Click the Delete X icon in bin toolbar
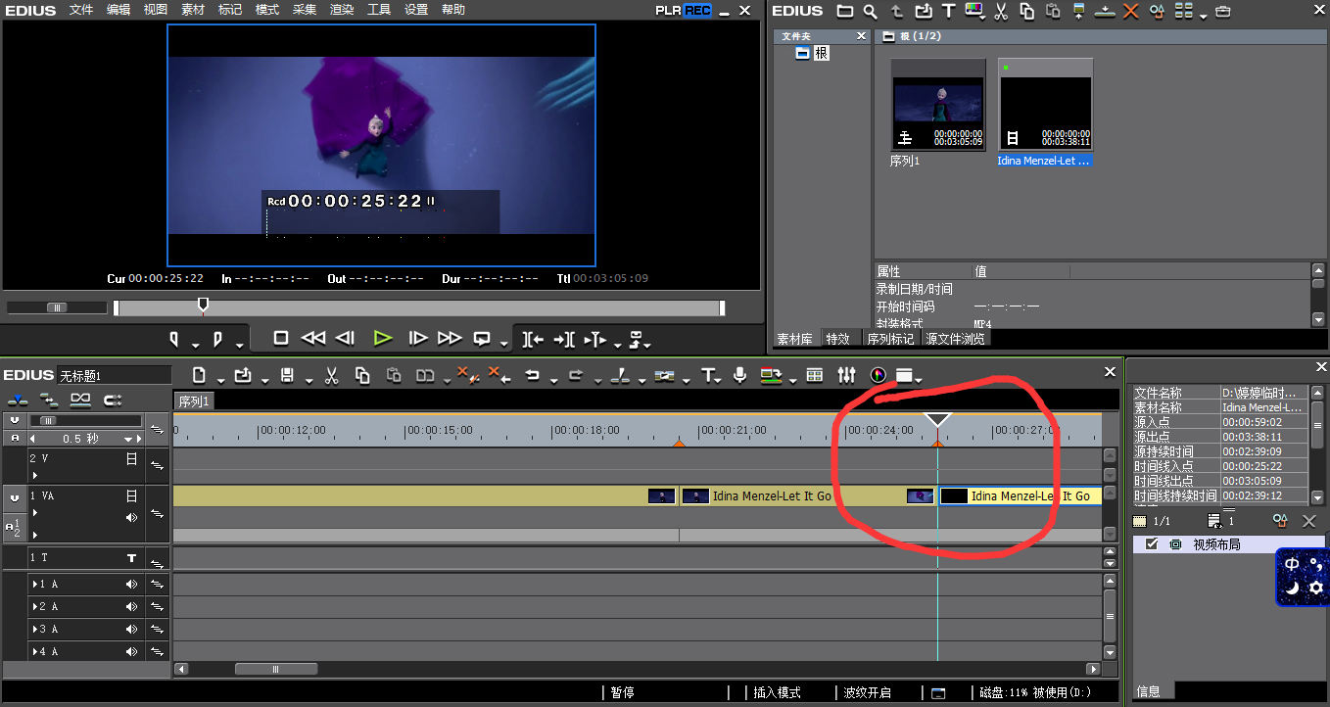 coord(1130,11)
